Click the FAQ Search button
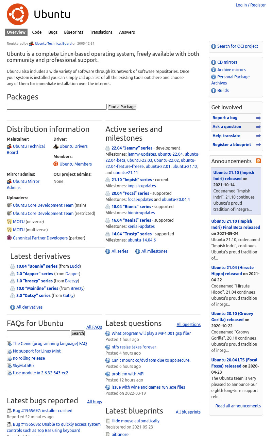Image resolution: width=272 pixels, height=436 pixels. (x=78, y=333)
